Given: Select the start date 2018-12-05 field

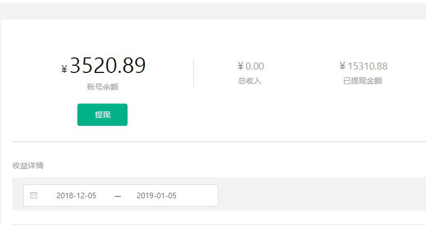Looking at the screenshot, I should [x=76, y=195].
